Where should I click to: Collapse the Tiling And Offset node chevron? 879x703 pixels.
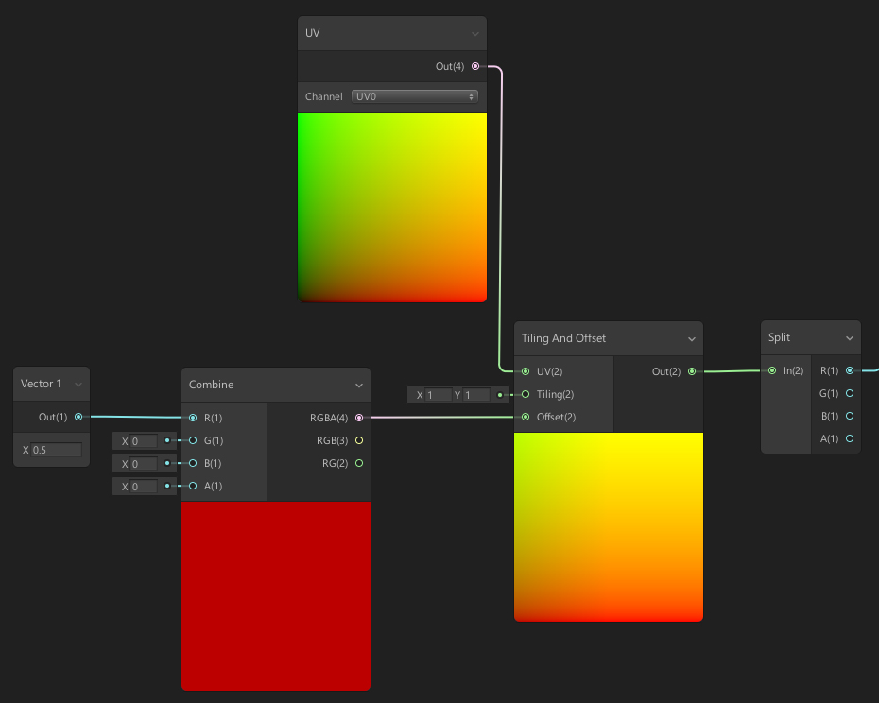tap(691, 339)
